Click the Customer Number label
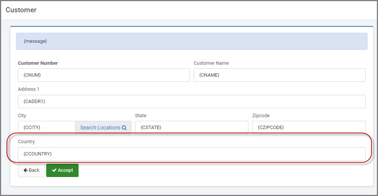The width and height of the screenshot is (378, 196). (38, 63)
